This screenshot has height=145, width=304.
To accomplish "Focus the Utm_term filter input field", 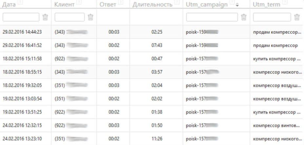I will click(x=272, y=17).
